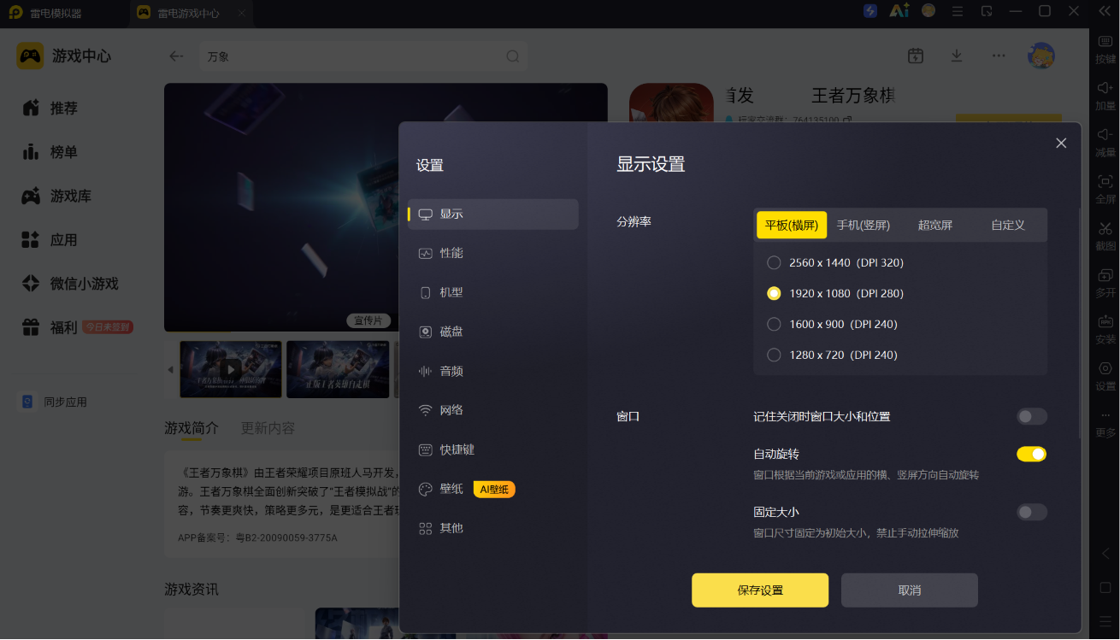The image size is (1120, 640).
Task: Click the user avatar in game center header
Action: click(1041, 56)
